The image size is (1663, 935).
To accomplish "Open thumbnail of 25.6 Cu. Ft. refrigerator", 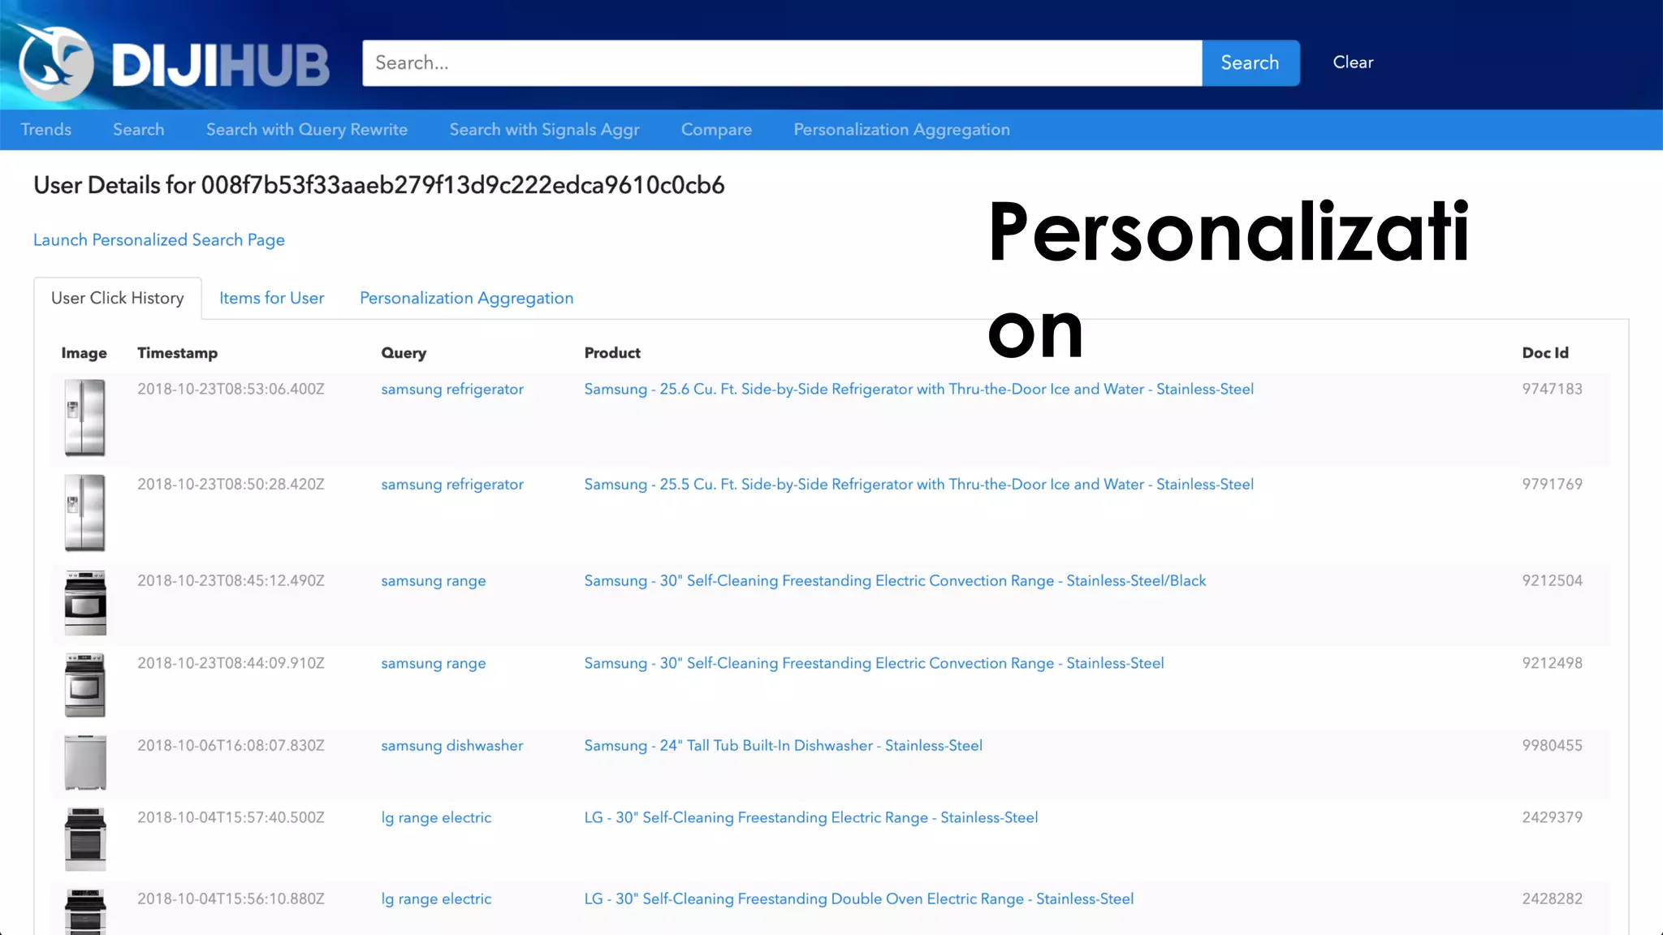I will (x=85, y=417).
